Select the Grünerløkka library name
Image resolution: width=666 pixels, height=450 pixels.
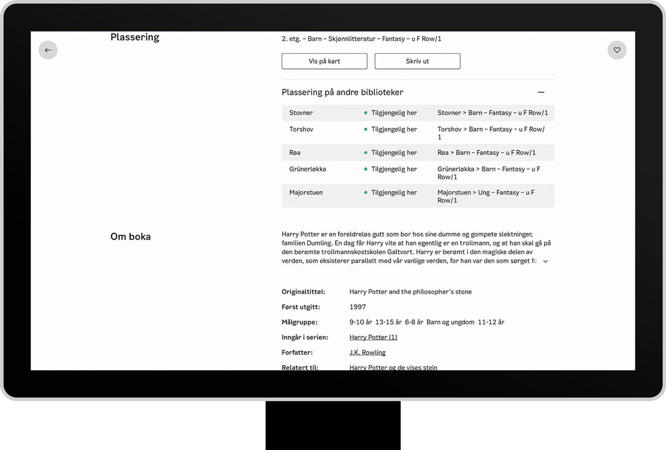(x=307, y=169)
